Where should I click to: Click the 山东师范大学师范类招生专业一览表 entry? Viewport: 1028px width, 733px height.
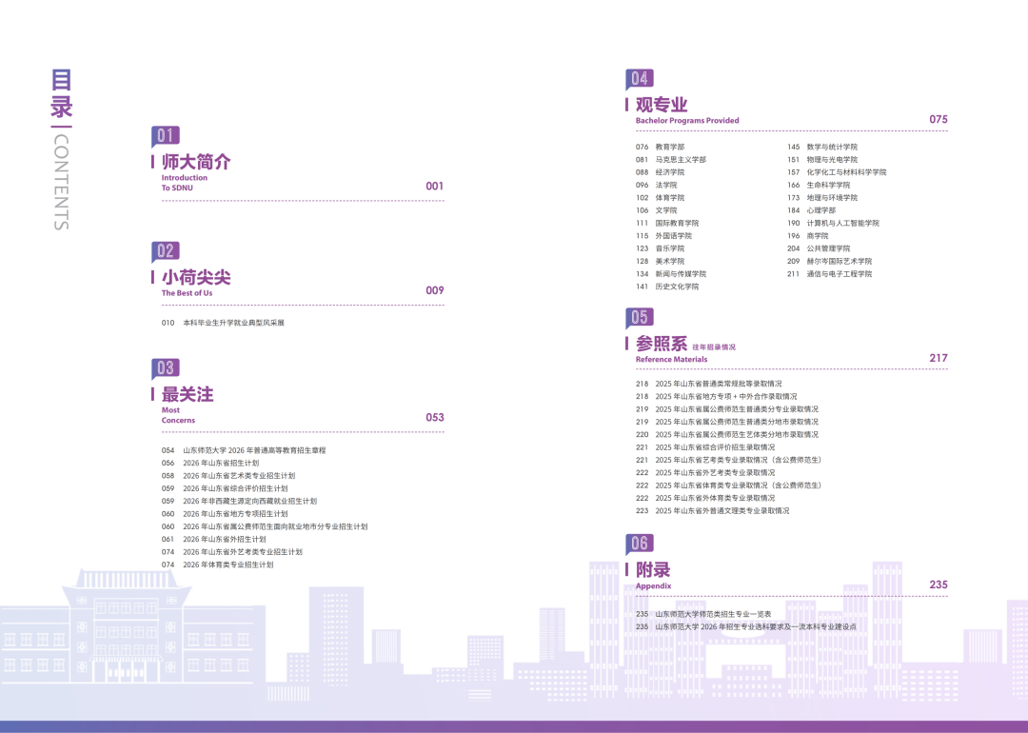[703, 614]
